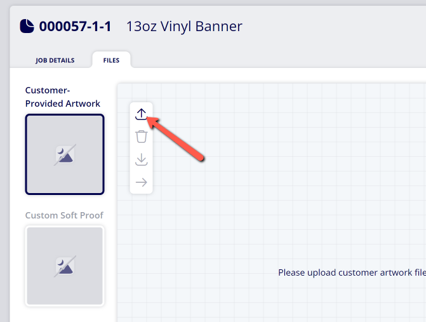Screen dimensions: 426x322
Task: Select the Customer-Provided Artwork thumbnail box
Action: [65, 154]
